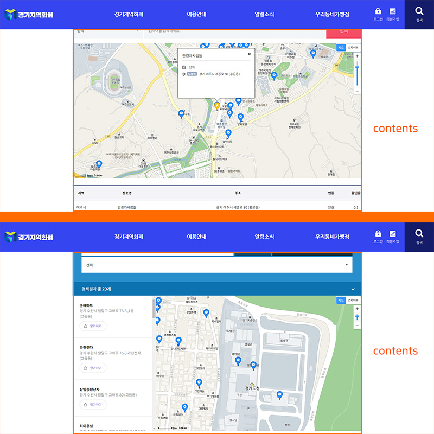The width and height of the screenshot is (434, 434).
Task: Click the 안경과사람들 table row name
Action: point(127,207)
